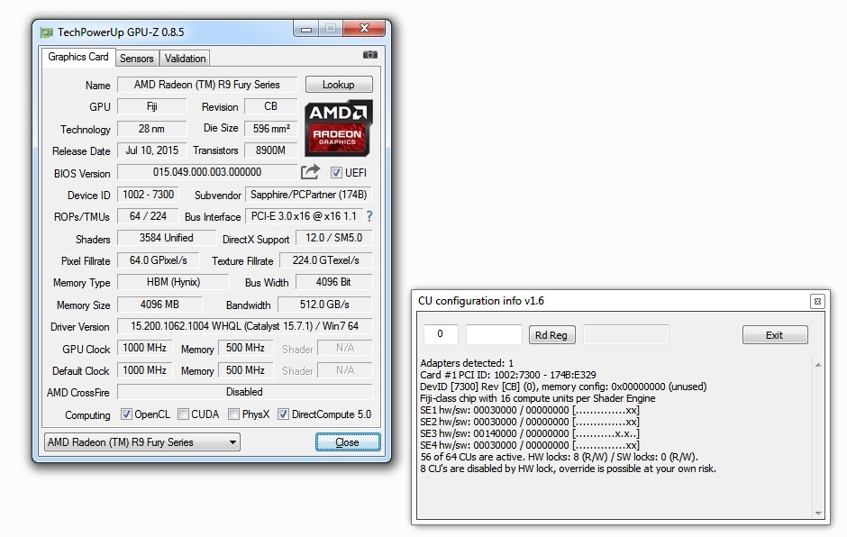This screenshot has height=537, width=847.
Task: Click the Bus Interface value PCI-E 3.0 x16
Action: point(305,216)
